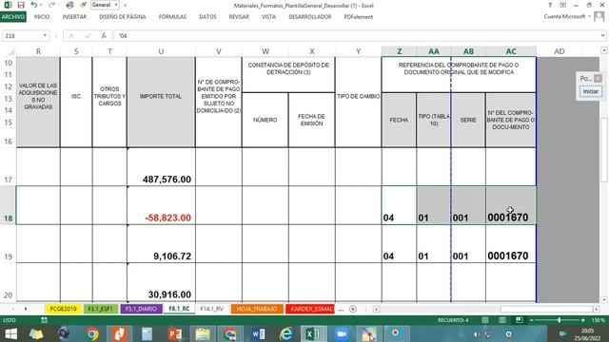Open the undo history dropdown arrow
The width and height of the screenshot is (609, 342).
(x=40, y=5)
